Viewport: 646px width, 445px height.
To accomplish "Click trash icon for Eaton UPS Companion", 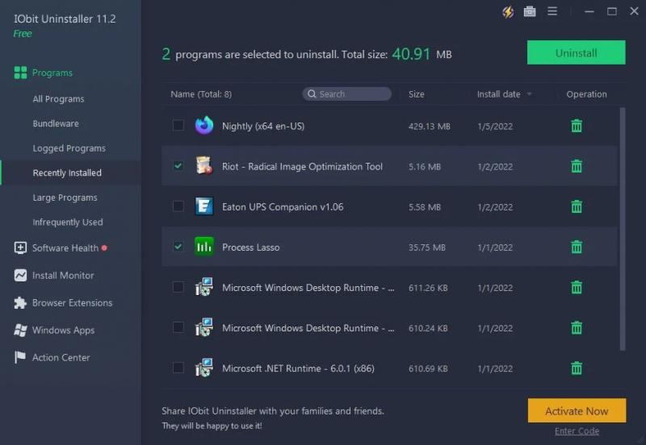I will click(577, 206).
